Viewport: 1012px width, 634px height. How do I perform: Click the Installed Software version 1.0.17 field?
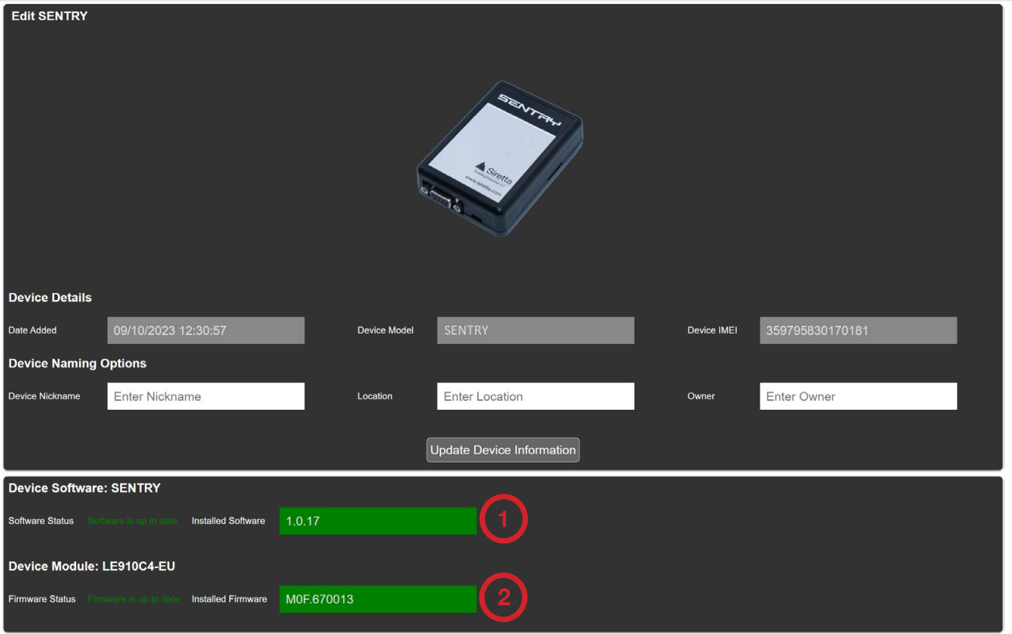(378, 521)
